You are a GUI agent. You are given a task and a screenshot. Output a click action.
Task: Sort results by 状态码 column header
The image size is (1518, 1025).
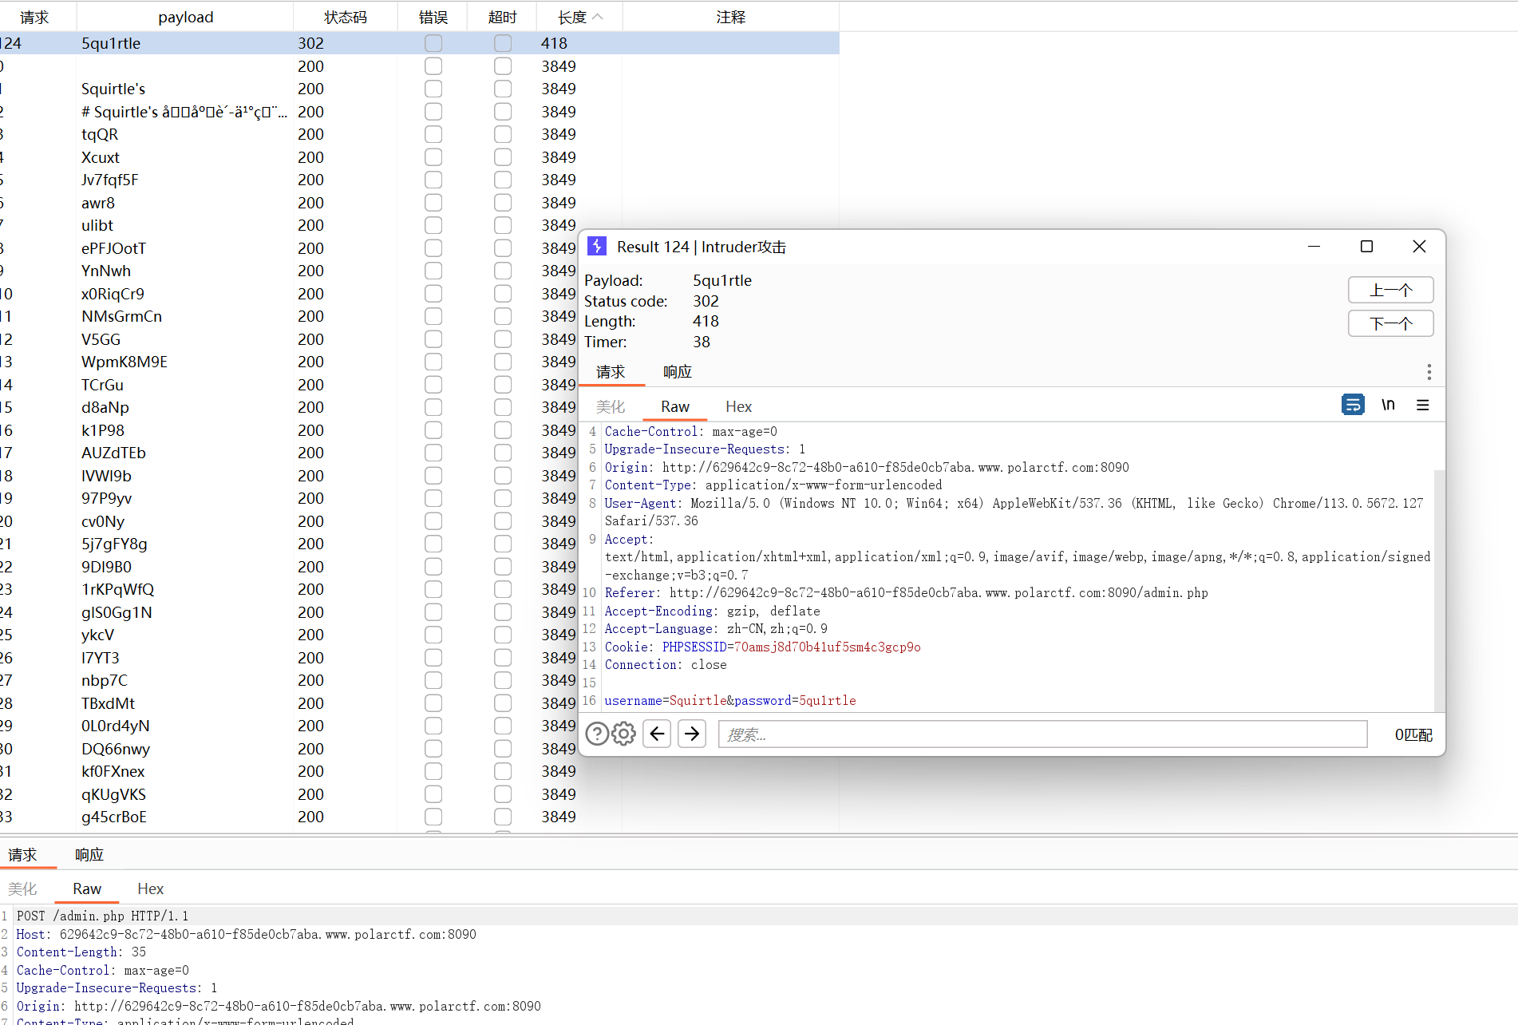pyautogui.click(x=345, y=17)
